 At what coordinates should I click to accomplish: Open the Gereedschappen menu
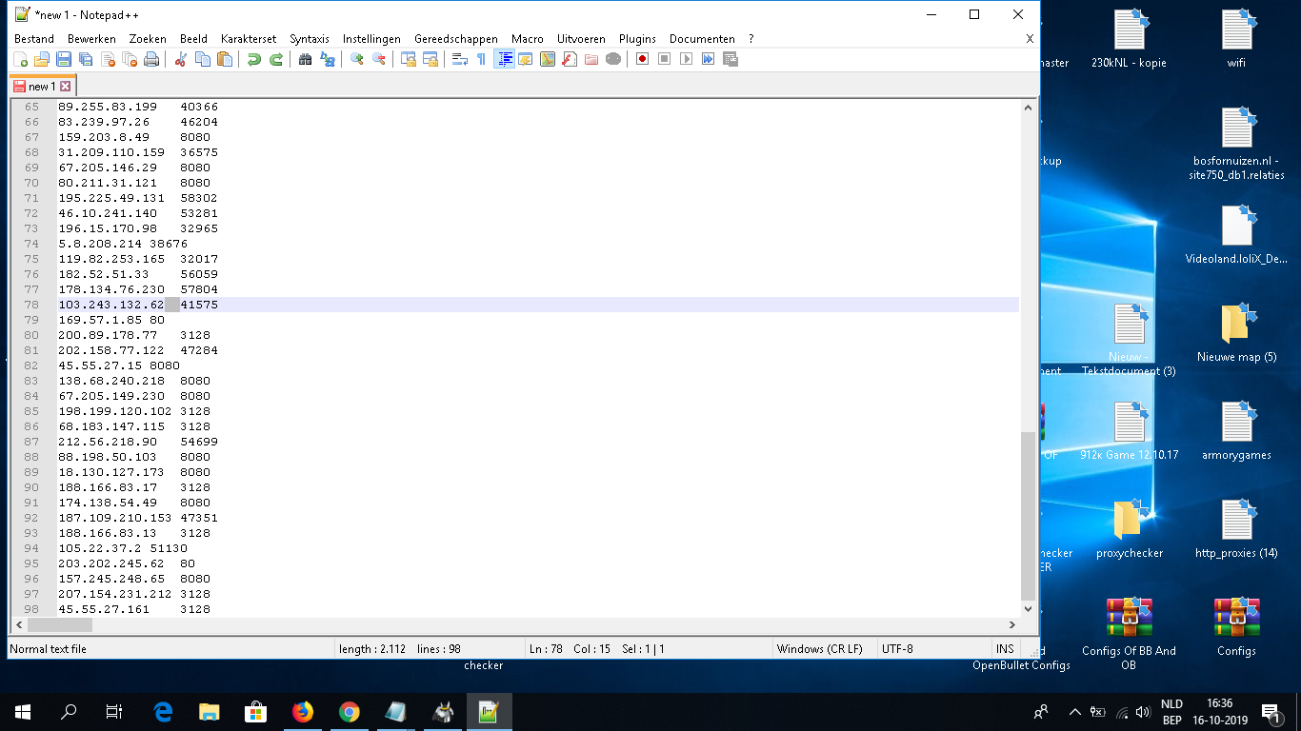coord(455,39)
